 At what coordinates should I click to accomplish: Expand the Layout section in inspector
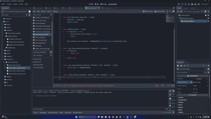(x=180, y=98)
